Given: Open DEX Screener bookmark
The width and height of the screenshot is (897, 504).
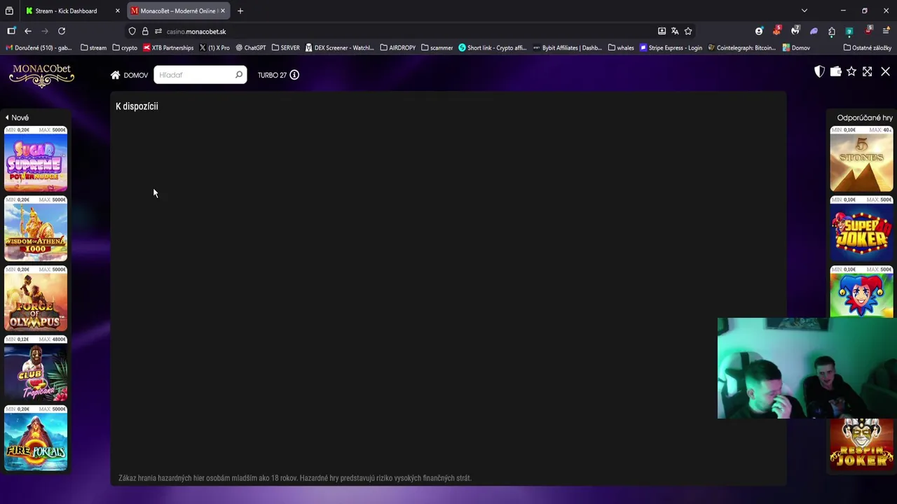Looking at the screenshot, I should pos(339,48).
